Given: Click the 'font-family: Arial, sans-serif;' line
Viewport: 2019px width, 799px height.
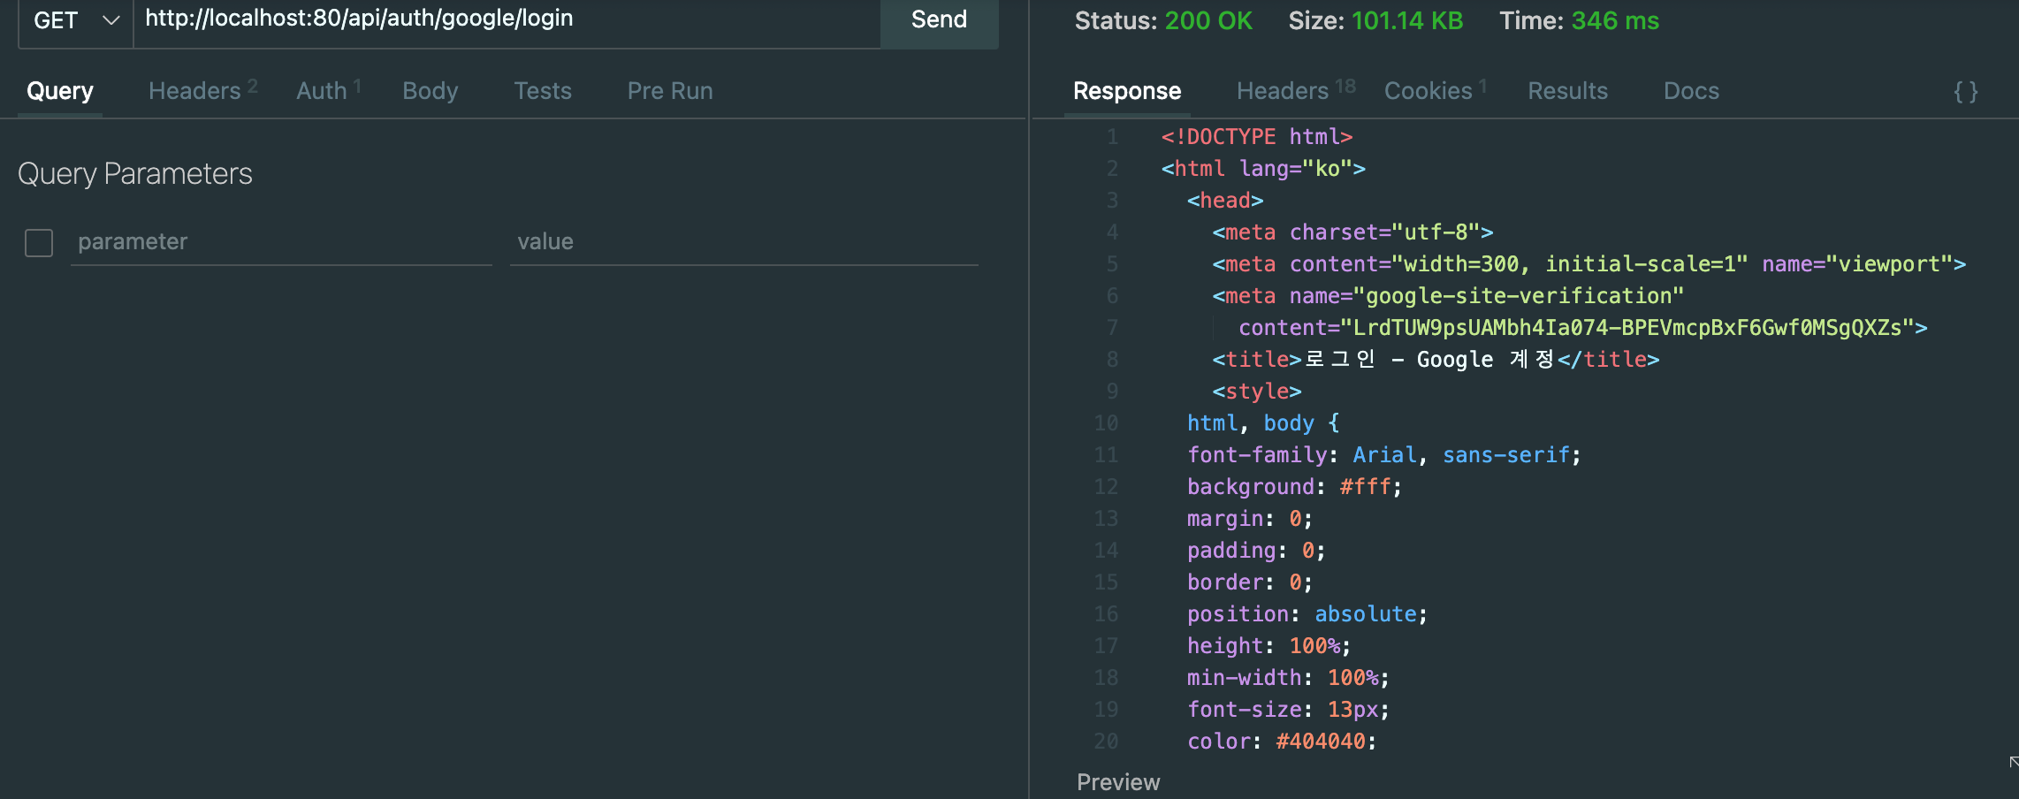Looking at the screenshot, I should 1384,455.
